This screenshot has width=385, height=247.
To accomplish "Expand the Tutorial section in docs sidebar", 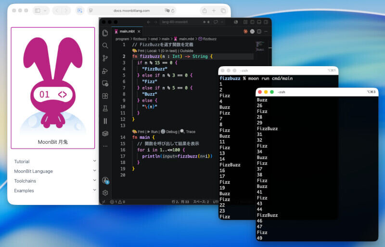I will click(94, 161).
